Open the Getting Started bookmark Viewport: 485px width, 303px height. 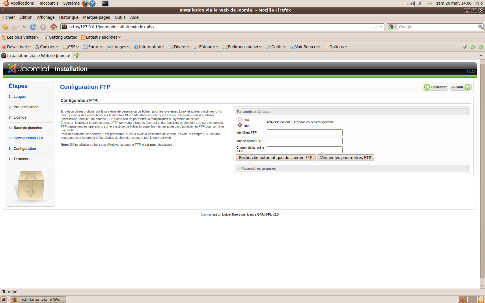pyautogui.click(x=61, y=37)
